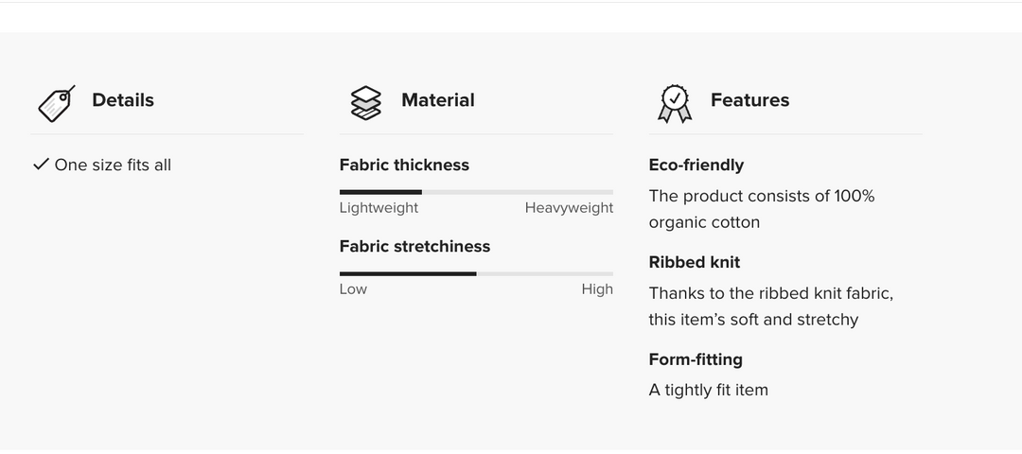This screenshot has width=1022, height=454.
Task: Click the Fabric thickness title
Action: click(404, 165)
